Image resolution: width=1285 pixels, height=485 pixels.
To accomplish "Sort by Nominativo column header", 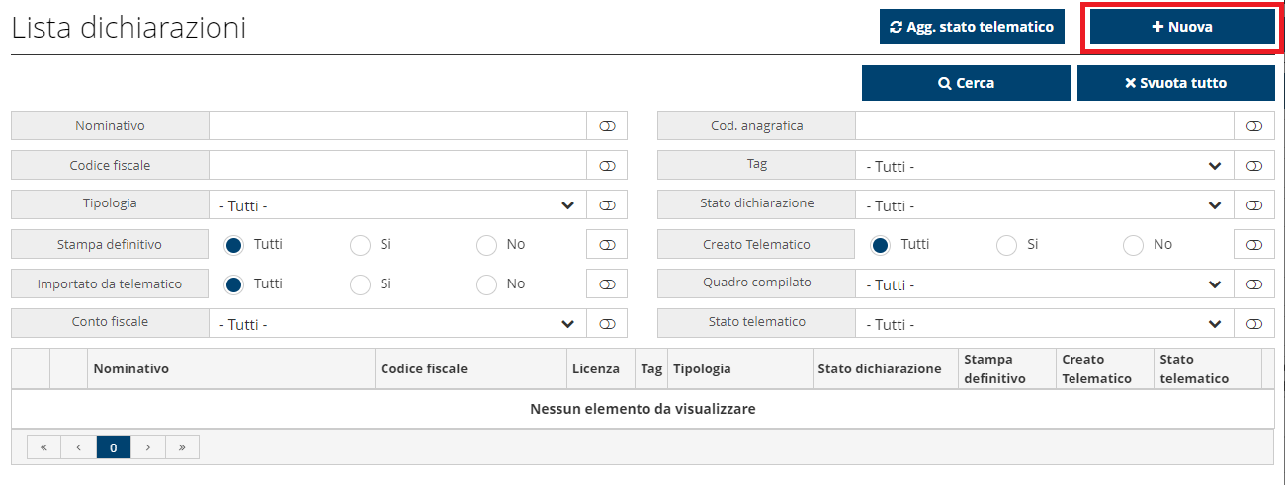I will [x=131, y=369].
